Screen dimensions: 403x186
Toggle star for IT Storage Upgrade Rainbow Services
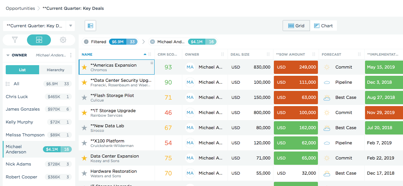tap(84, 113)
